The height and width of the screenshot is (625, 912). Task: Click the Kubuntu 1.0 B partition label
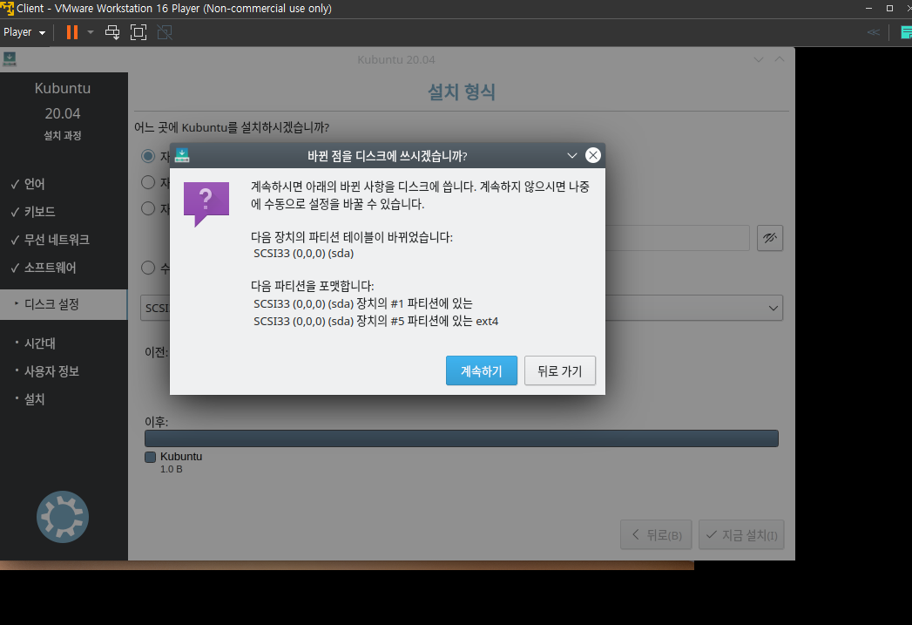181,462
